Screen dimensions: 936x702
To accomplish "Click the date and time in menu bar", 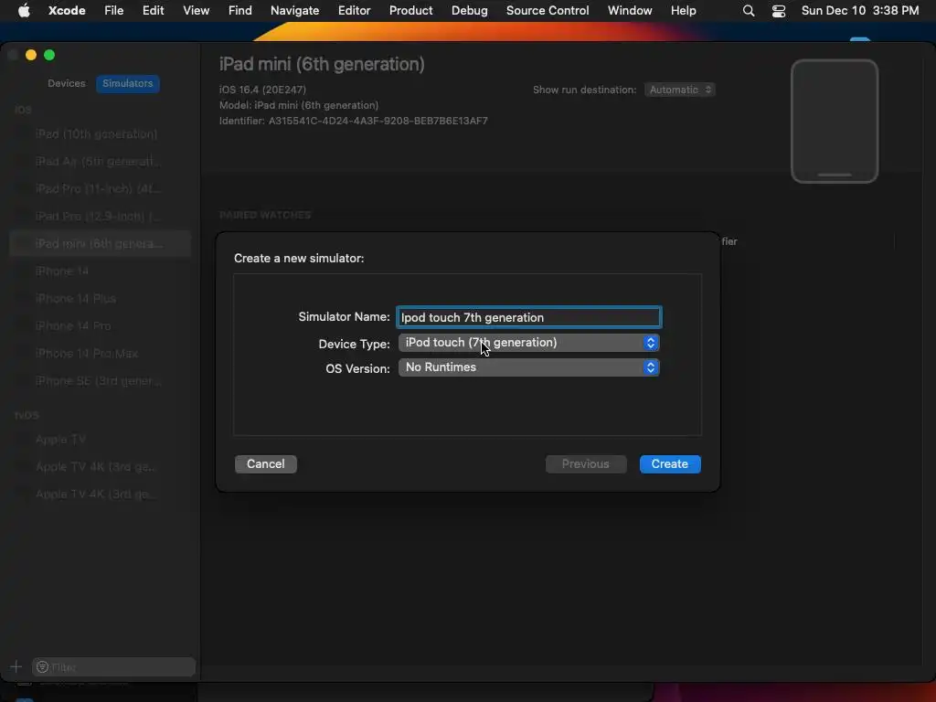I will [859, 11].
